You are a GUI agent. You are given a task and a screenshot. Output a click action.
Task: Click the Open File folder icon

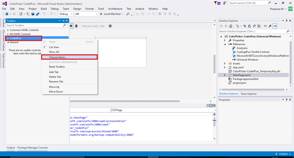click(x=28, y=14)
